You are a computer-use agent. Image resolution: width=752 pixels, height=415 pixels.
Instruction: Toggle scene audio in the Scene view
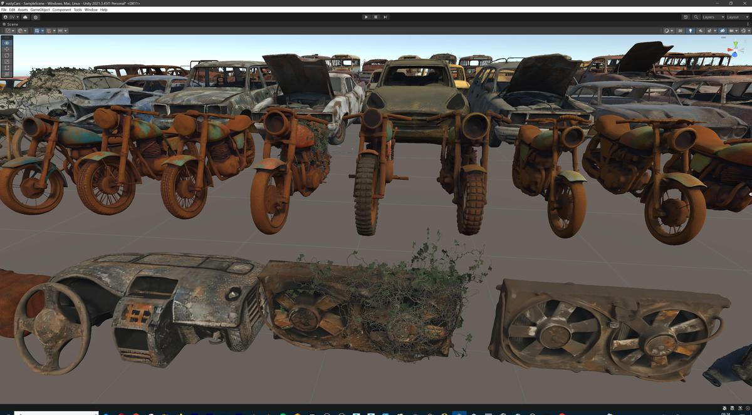tap(701, 30)
